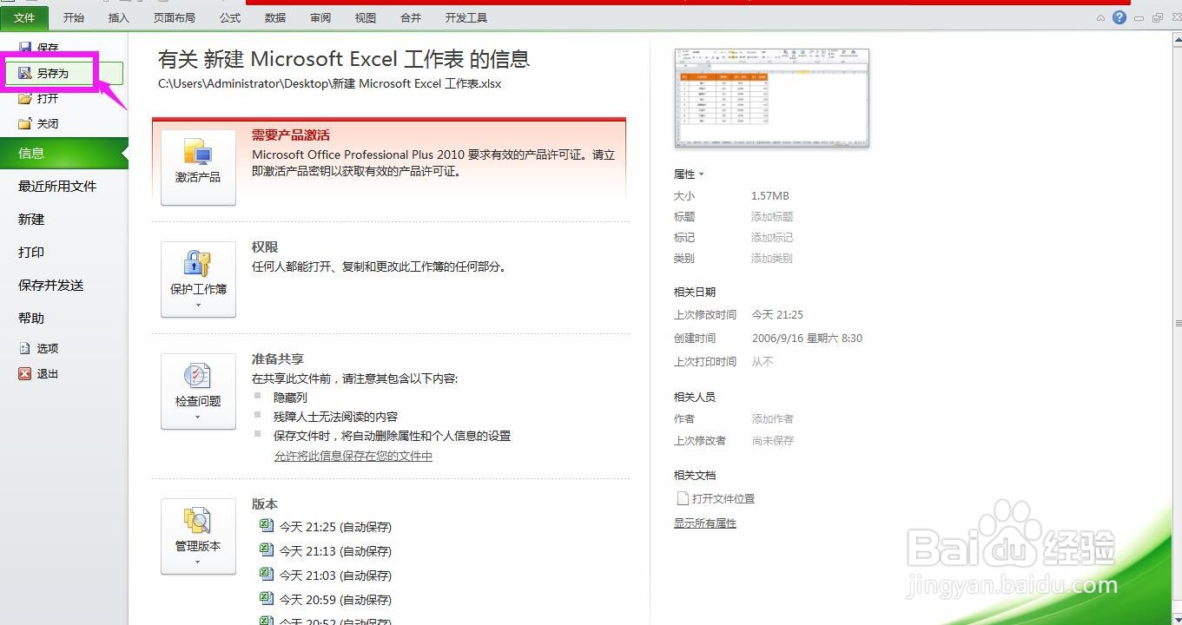Open the 保护工作簿 dropdown button

point(198,280)
